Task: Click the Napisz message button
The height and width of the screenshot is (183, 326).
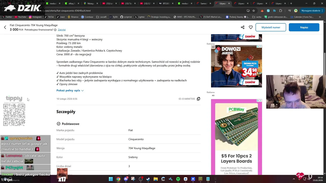Action: pos(304,27)
